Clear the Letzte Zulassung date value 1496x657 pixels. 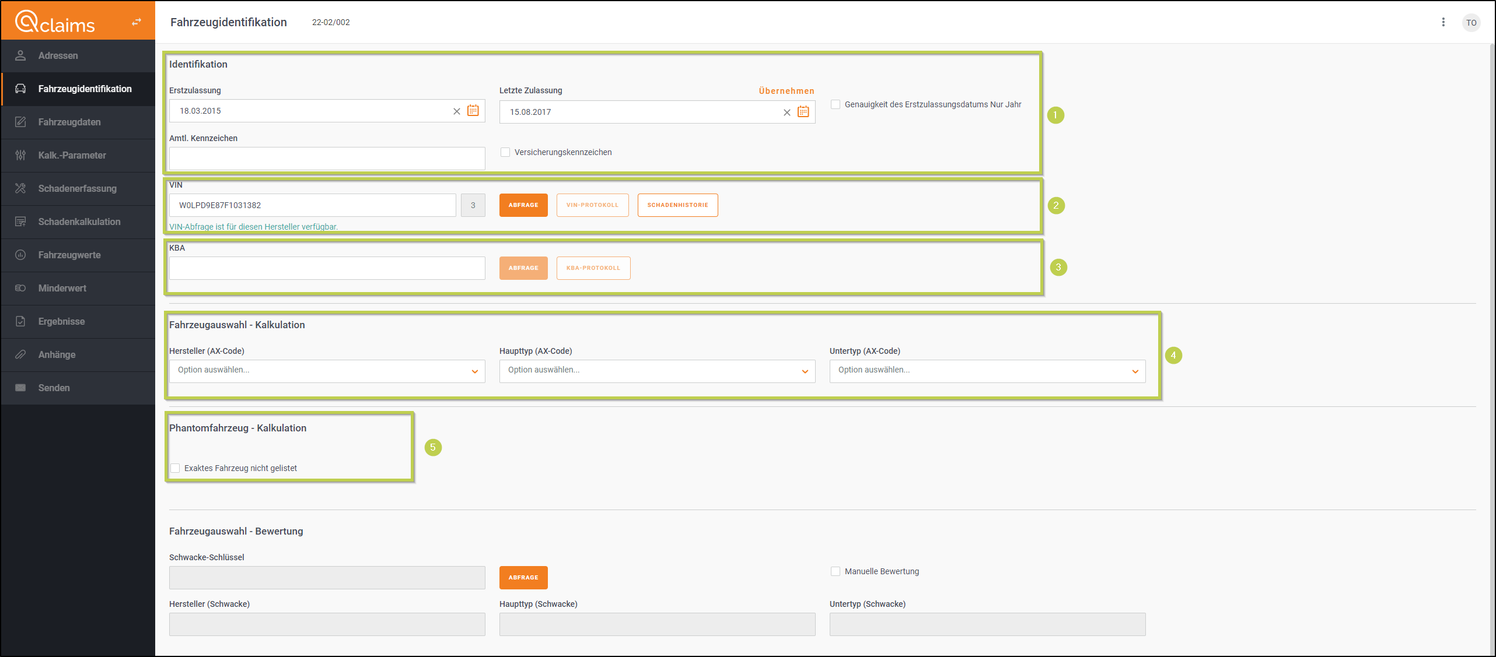tap(787, 113)
